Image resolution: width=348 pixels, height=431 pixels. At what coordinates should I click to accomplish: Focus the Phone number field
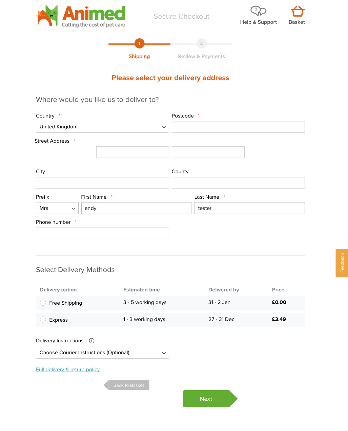102,233
